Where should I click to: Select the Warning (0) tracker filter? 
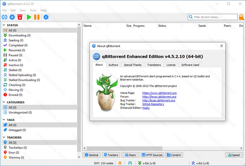point(40,157)
